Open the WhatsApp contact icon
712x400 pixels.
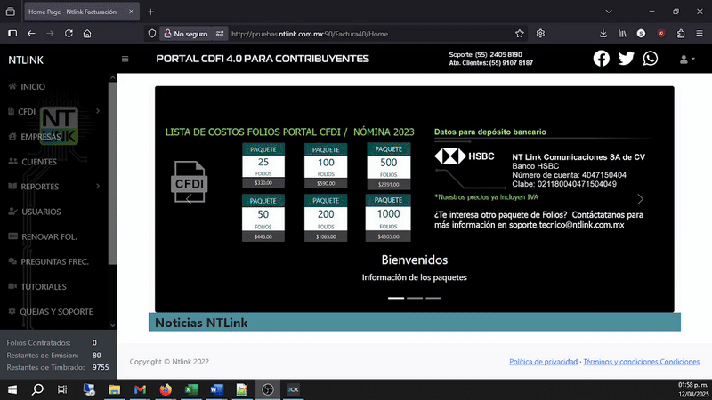pos(651,59)
